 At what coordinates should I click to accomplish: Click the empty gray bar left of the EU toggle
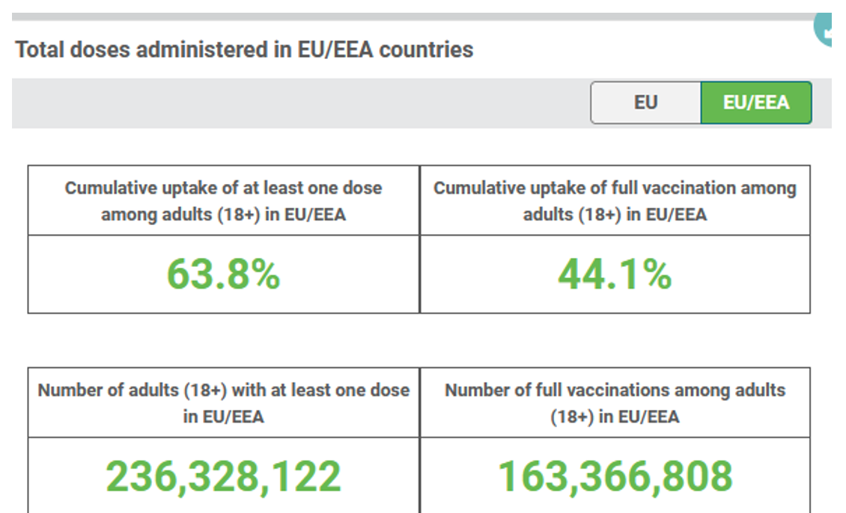[299, 103]
